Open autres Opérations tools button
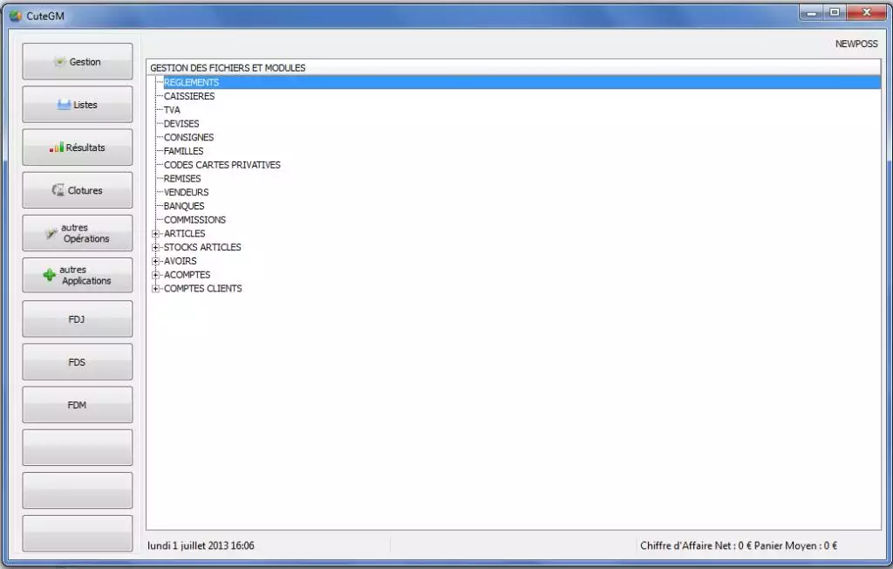Screen dimensions: 893x569 click(x=77, y=233)
